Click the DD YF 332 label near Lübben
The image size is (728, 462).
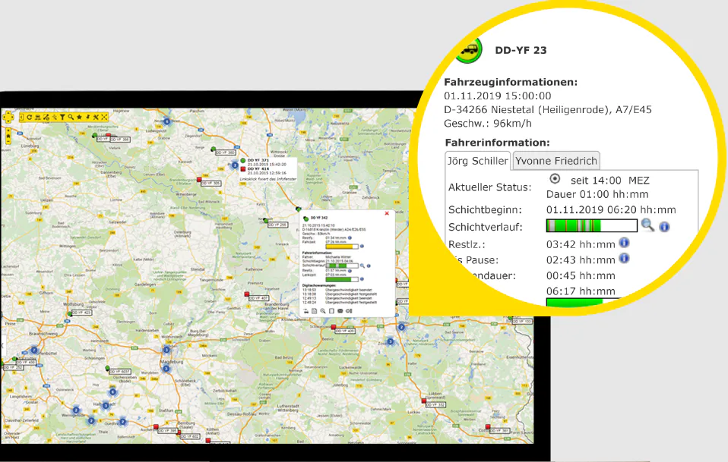coord(435,405)
